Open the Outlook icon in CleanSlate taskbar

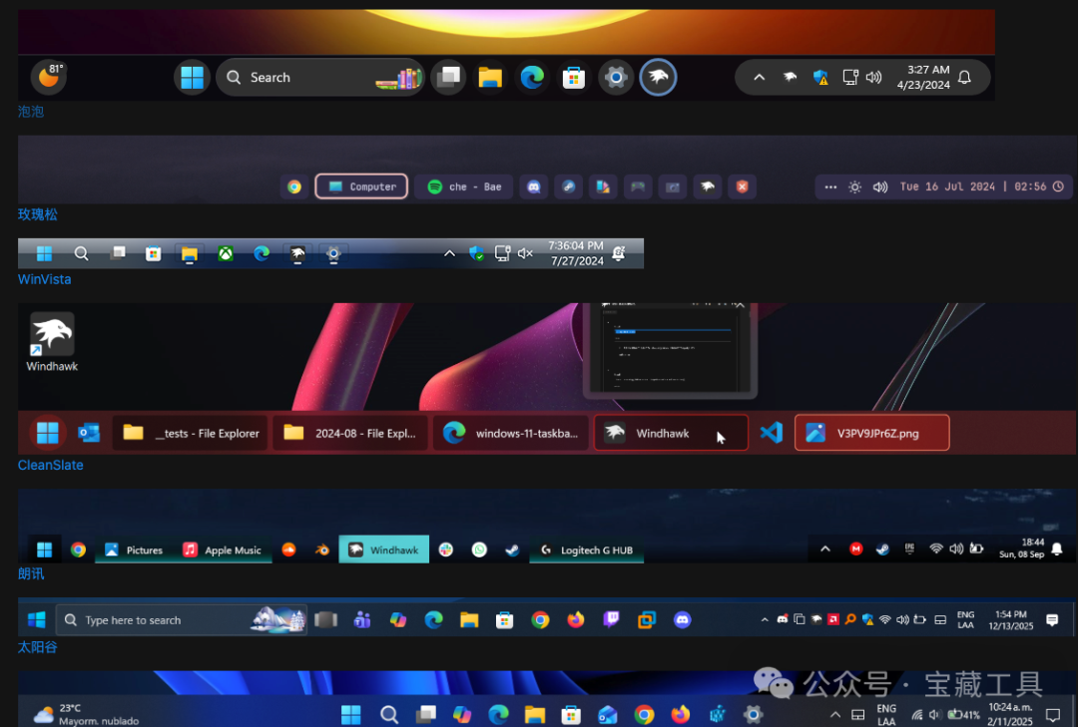click(89, 433)
